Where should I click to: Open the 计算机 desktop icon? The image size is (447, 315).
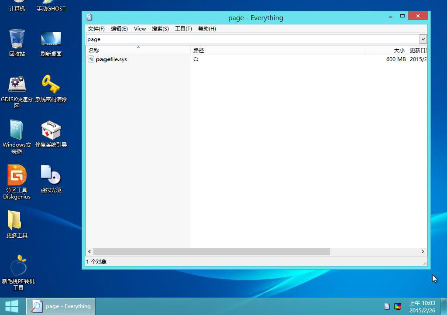pyautogui.click(x=17, y=6)
